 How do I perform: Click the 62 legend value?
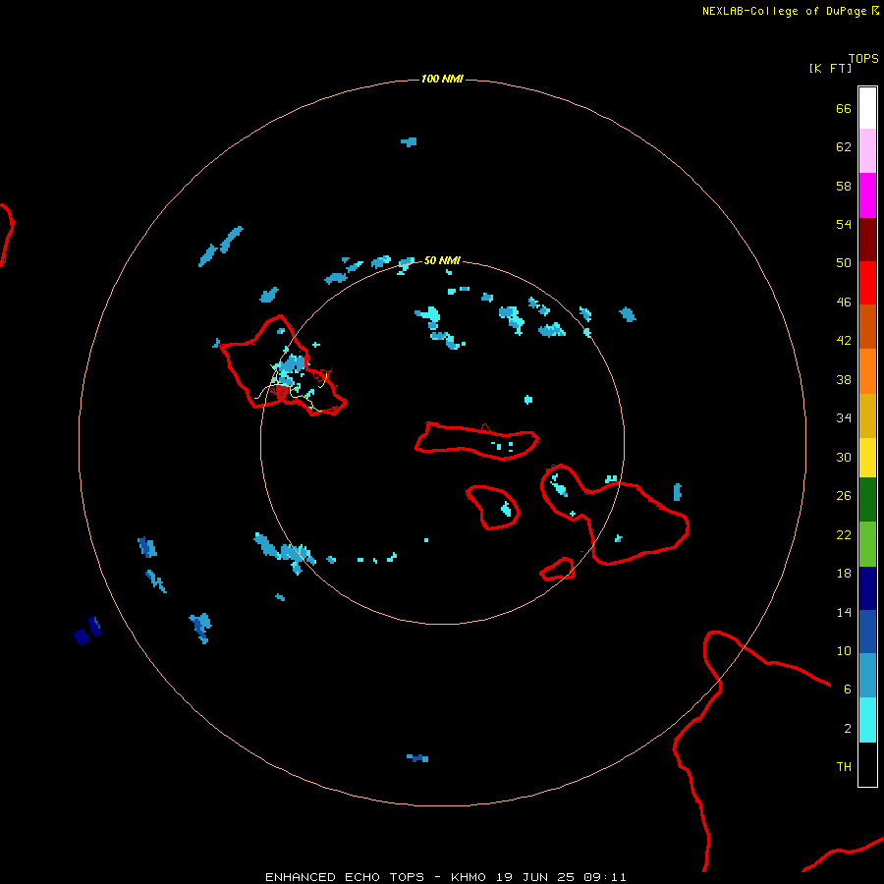click(844, 147)
